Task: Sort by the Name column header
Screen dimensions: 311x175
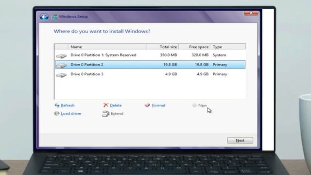Action: pyautogui.click(x=107, y=47)
